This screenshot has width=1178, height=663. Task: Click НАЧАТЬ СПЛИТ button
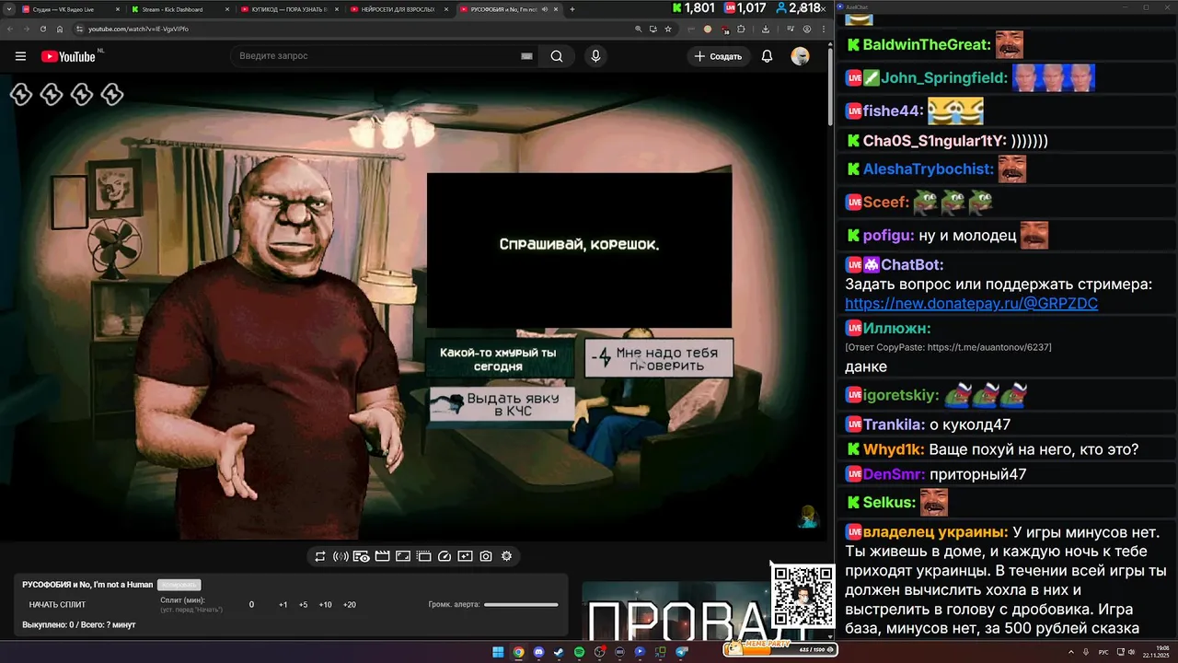[57, 605]
